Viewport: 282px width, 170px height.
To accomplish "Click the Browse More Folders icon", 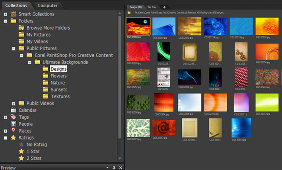I will click(x=22, y=28).
